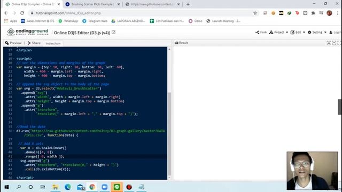Click code line 41 with .range
This screenshot has height=192, width=342.
[x=44, y=156]
